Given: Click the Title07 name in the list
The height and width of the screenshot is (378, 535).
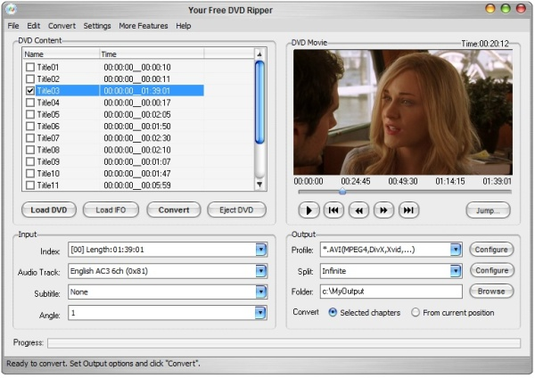Looking at the screenshot, I should pos(48,138).
